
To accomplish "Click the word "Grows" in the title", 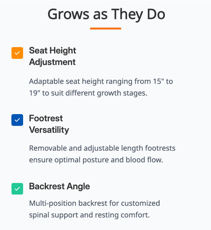I will click(x=68, y=14).
